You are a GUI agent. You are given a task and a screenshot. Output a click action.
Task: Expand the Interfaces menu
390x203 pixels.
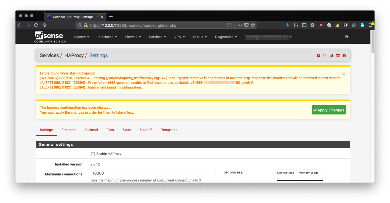point(107,37)
